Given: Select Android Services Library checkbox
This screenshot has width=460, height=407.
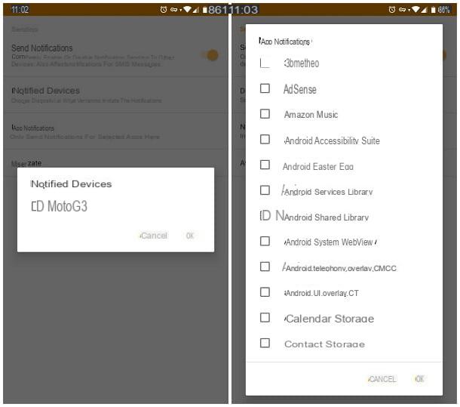Looking at the screenshot, I should pyautogui.click(x=265, y=190).
